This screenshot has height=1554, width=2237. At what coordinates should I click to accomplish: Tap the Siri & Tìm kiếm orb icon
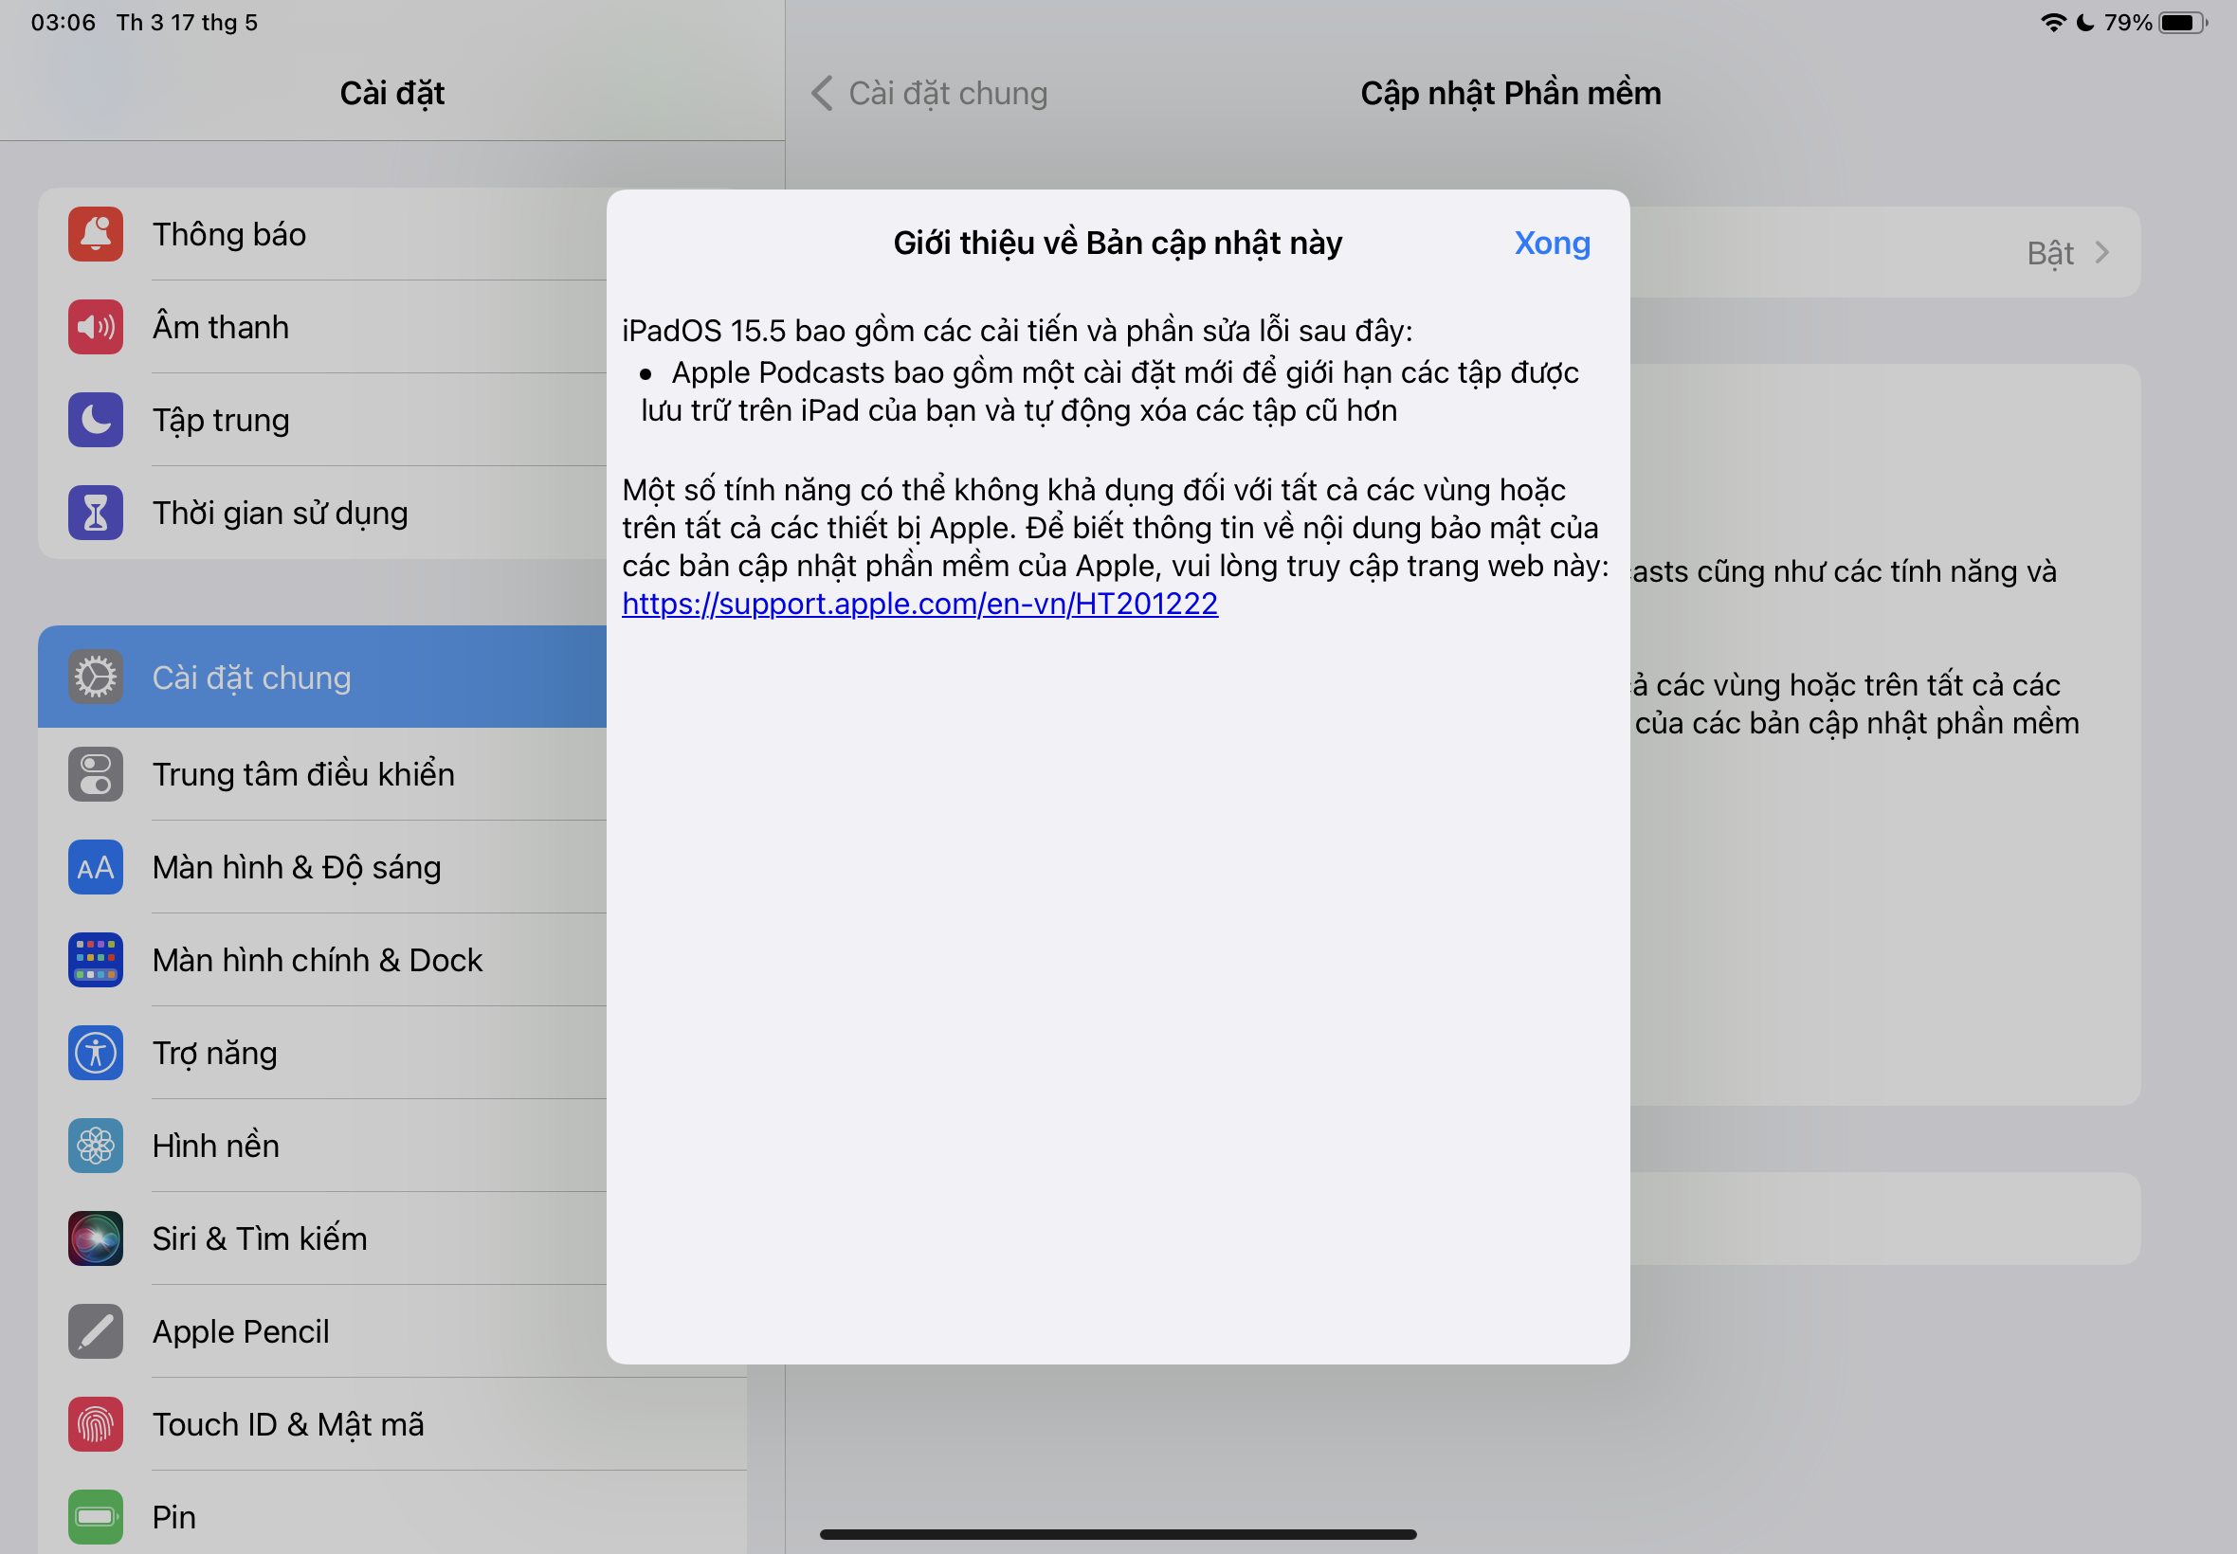(96, 1238)
